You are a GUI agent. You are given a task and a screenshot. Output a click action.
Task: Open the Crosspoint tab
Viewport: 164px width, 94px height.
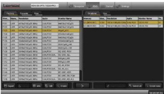pyautogui.click(x=77, y=6)
